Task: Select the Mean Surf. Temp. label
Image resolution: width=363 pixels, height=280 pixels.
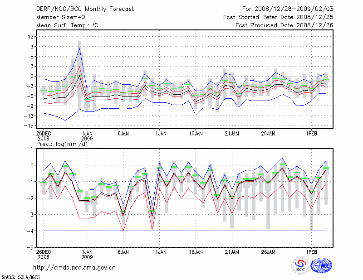Action: [67, 25]
